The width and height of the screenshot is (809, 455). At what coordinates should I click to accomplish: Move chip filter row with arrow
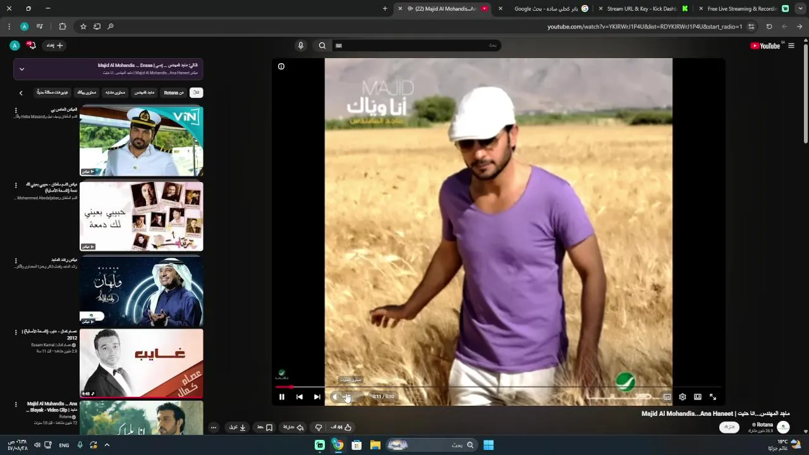pyautogui.click(x=21, y=93)
